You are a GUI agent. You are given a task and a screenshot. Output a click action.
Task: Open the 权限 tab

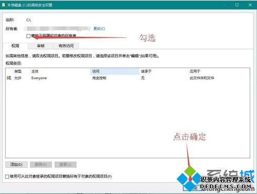click(x=15, y=46)
